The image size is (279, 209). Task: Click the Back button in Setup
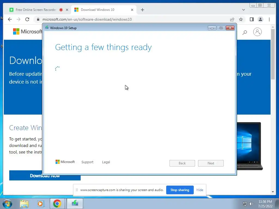click(182, 163)
